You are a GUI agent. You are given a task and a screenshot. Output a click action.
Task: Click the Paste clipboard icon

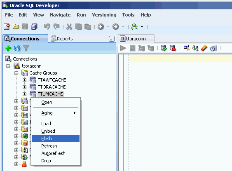click(88, 27)
